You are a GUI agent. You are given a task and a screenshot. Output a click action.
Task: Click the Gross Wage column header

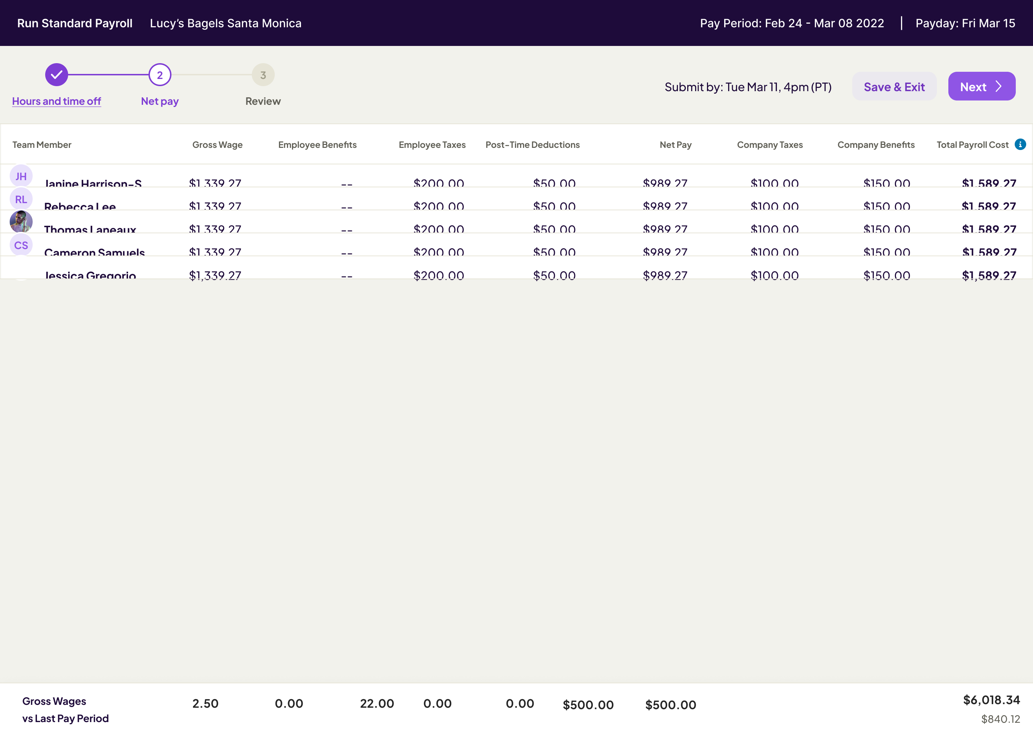pos(218,145)
